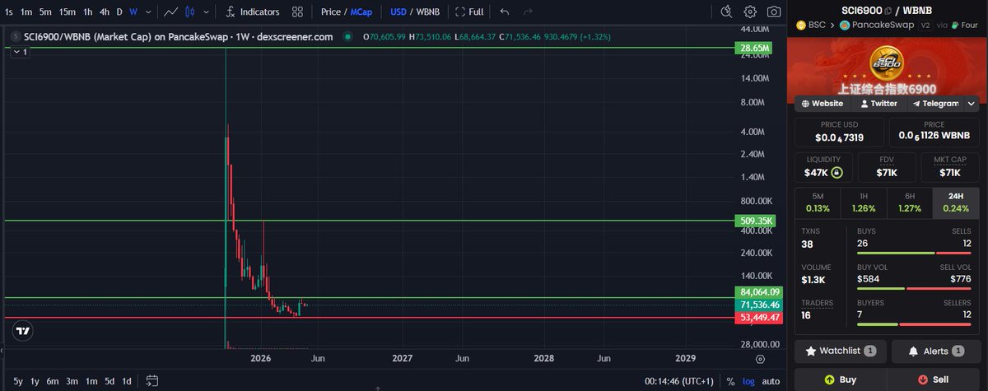This screenshot has width=988, height=391.
Task: Open the Indicators menu
Action: (252, 12)
